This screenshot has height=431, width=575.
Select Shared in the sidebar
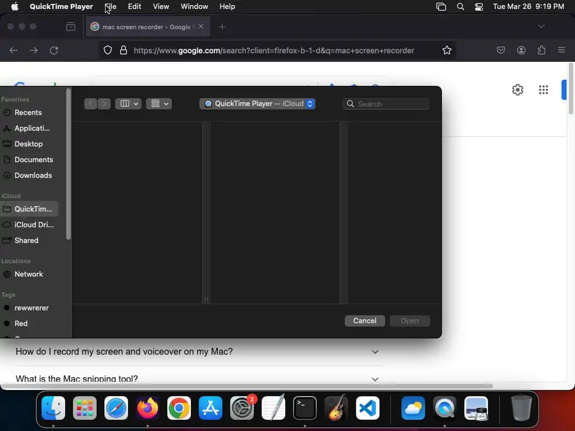[28, 240]
